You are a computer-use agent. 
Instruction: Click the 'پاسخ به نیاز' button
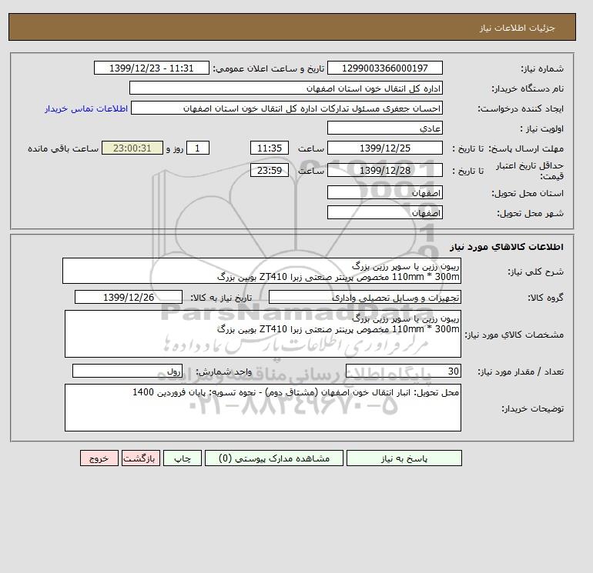(x=404, y=458)
